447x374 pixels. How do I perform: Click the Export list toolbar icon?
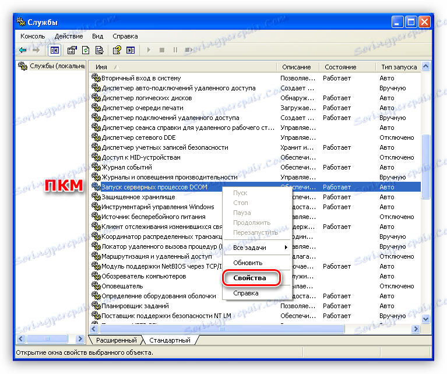click(100, 50)
